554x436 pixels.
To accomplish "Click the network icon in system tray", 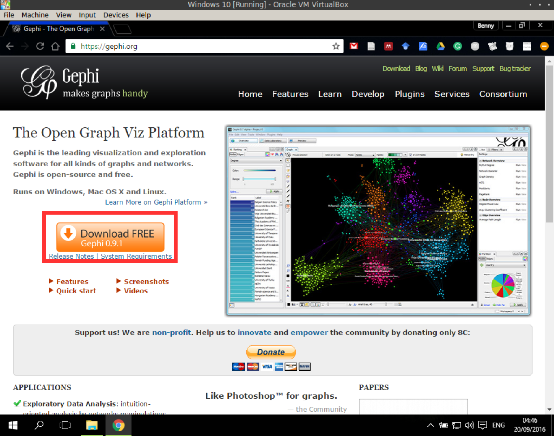I will [x=457, y=425].
